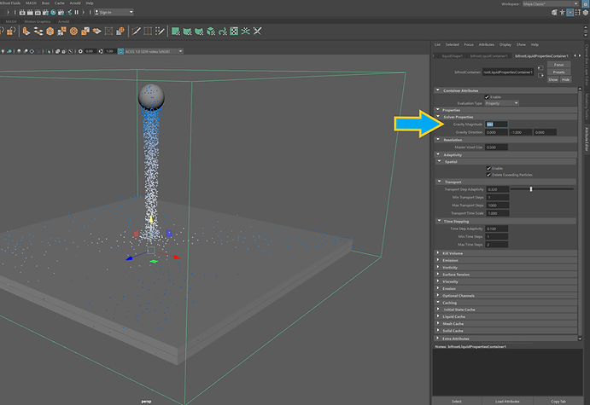
Task: Click the select output connection icon below it
Action: coord(540,76)
